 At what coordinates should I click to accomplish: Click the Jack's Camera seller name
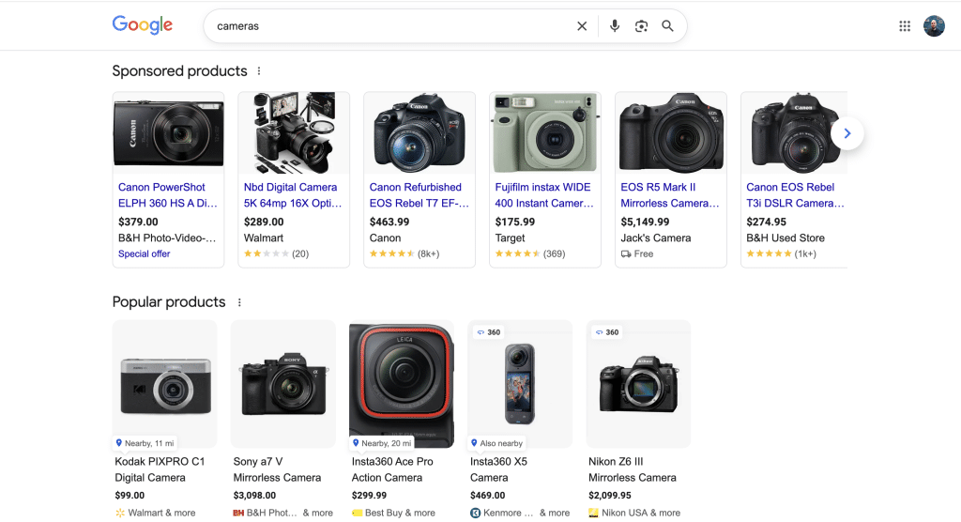[x=656, y=238]
